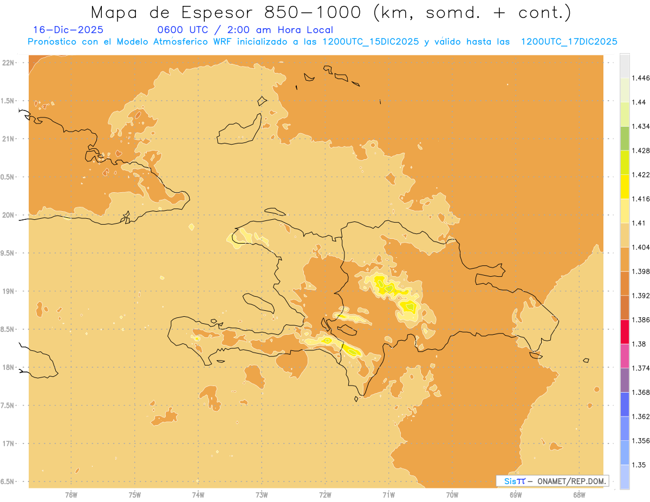Click the 76W longitude axis label
The height and width of the screenshot is (502, 650).
[x=71, y=494]
